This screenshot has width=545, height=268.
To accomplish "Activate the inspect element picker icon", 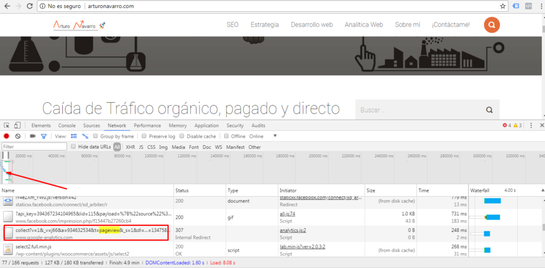I will (x=6, y=125).
